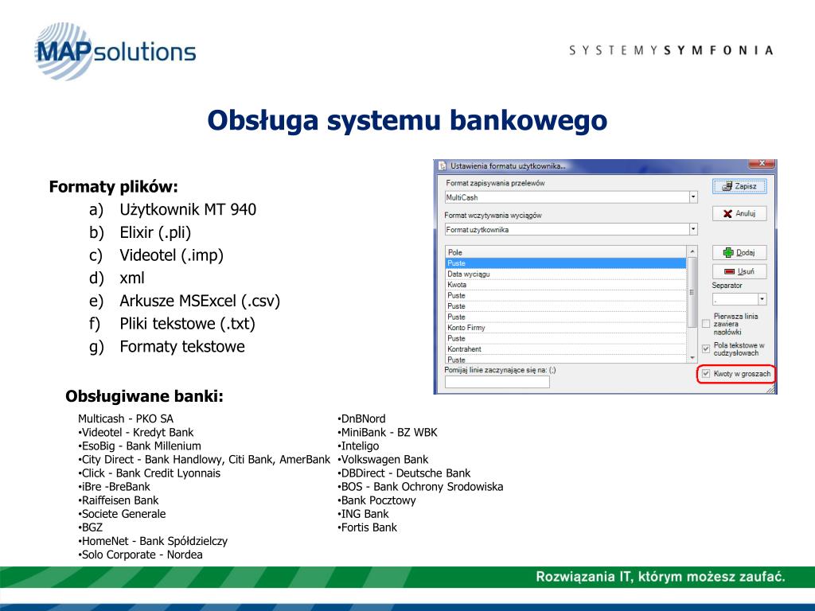815x611 pixels.
Task: Click the 'Fortis Bank' entry
Action: [x=368, y=527]
